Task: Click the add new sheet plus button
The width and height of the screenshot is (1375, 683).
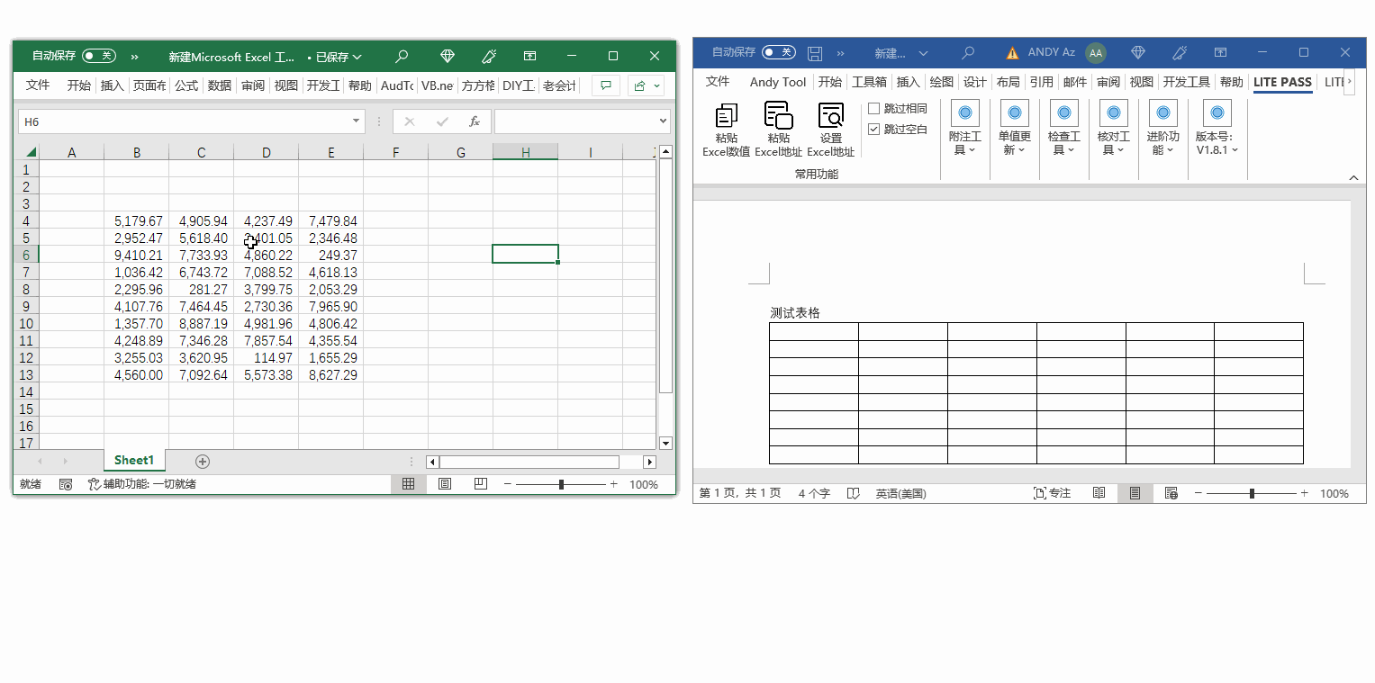Action: (203, 462)
